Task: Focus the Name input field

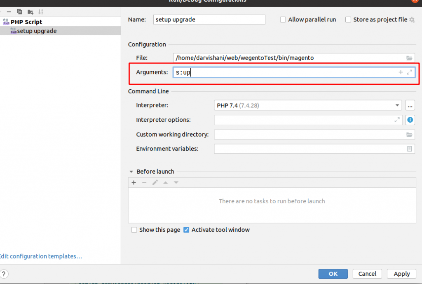Action: 209,20
